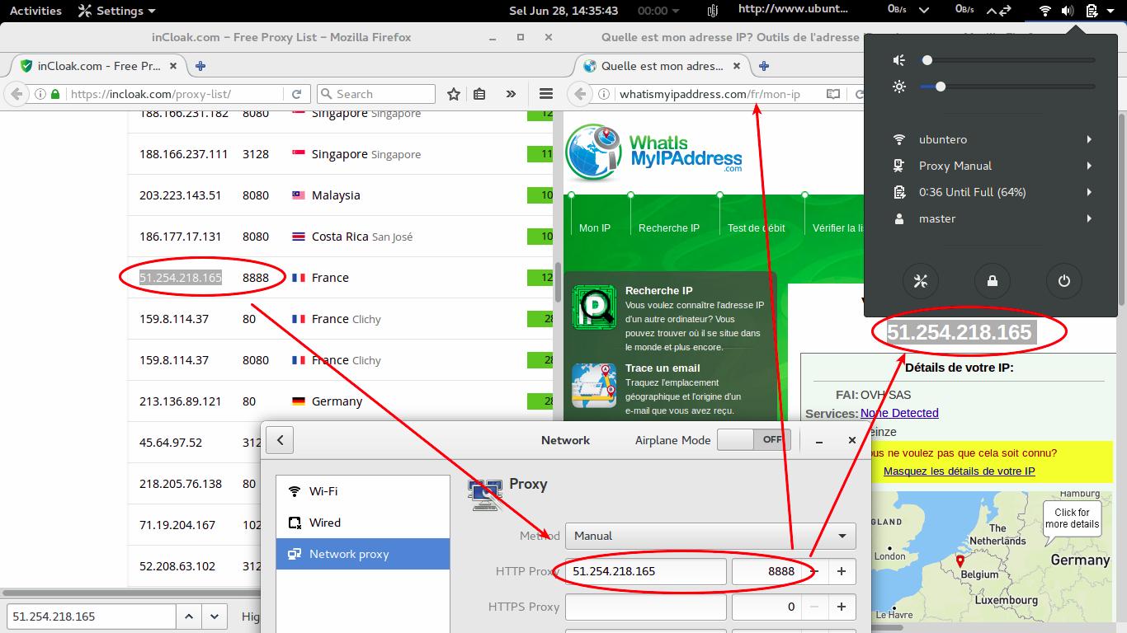
Task: Click the WhatIsMyIPAddress globe logo
Action: 594,152
